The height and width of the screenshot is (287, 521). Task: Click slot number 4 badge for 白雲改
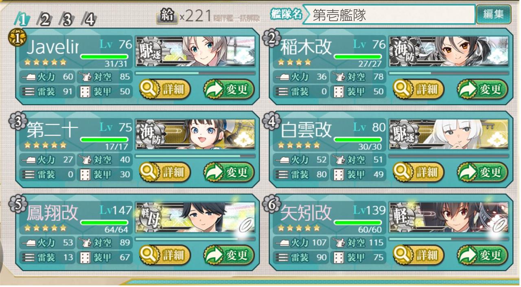tap(271, 121)
